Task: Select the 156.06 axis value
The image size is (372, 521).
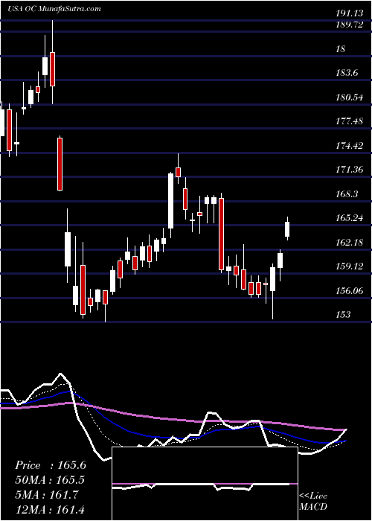Action: (x=350, y=291)
